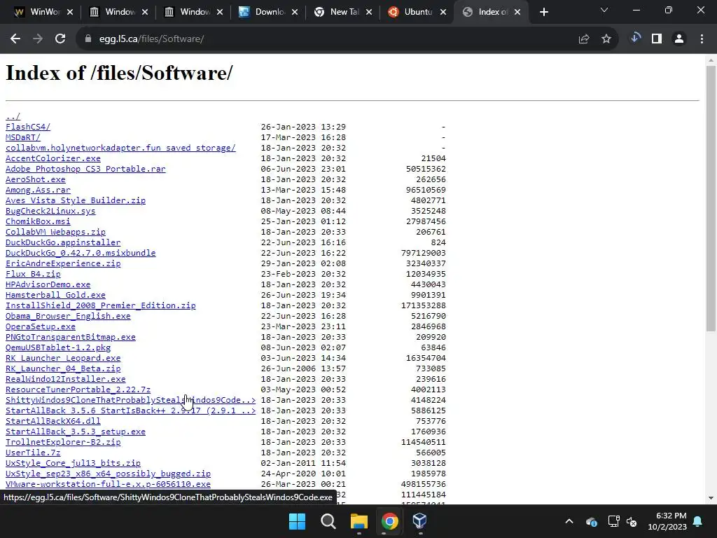Download Flux_B4.zip
This screenshot has height=538, width=717.
pos(33,274)
